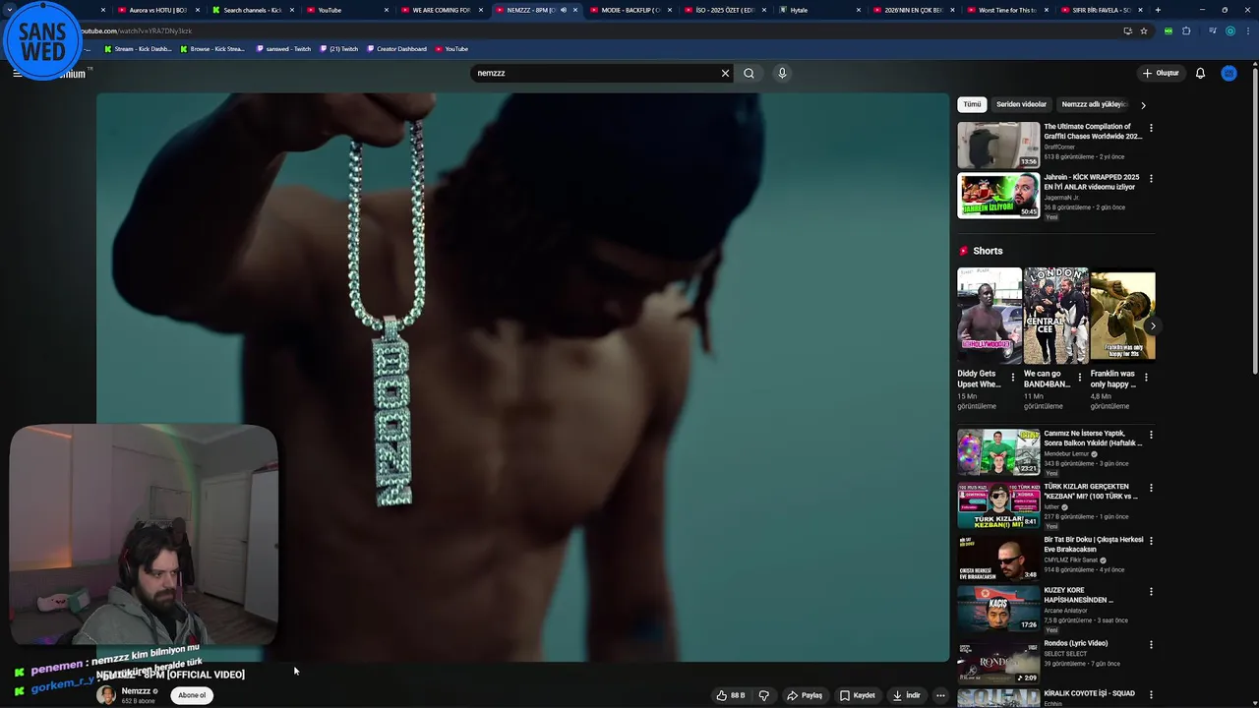Open options for Graffiti Chases video

click(x=1151, y=128)
